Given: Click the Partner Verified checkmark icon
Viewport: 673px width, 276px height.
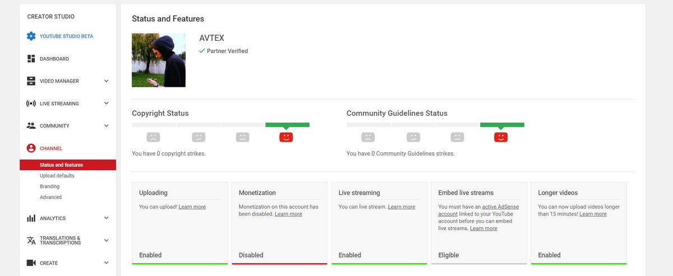Looking at the screenshot, I should pos(202,51).
